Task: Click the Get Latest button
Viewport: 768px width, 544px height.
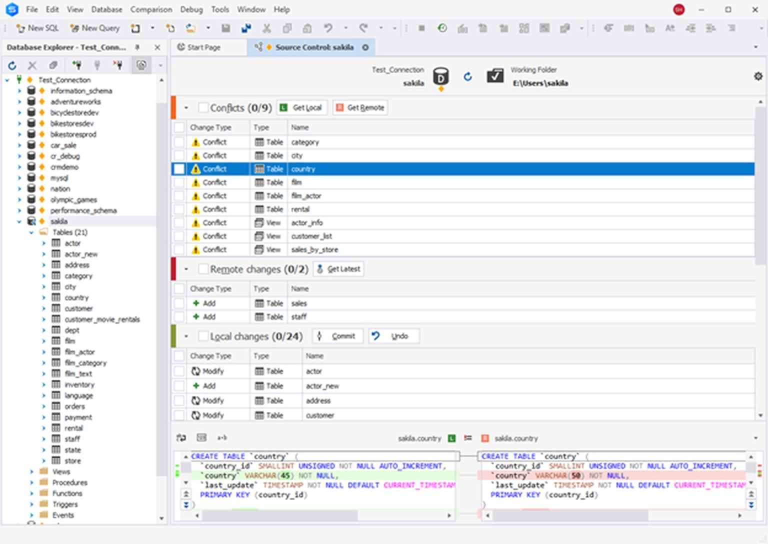Action: click(x=338, y=269)
